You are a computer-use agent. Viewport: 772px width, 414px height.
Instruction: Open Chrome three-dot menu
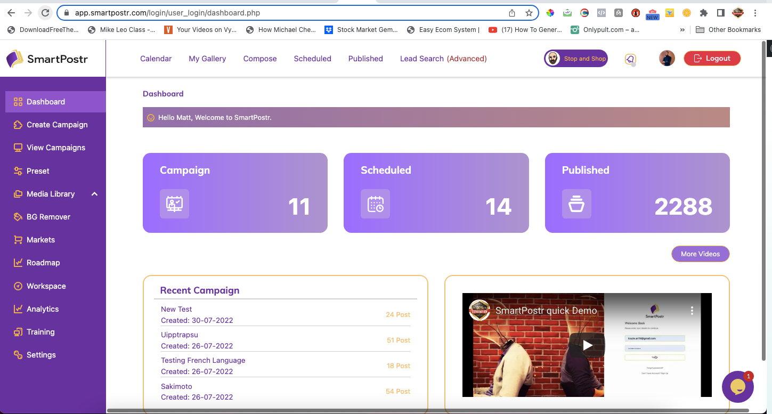tap(755, 13)
